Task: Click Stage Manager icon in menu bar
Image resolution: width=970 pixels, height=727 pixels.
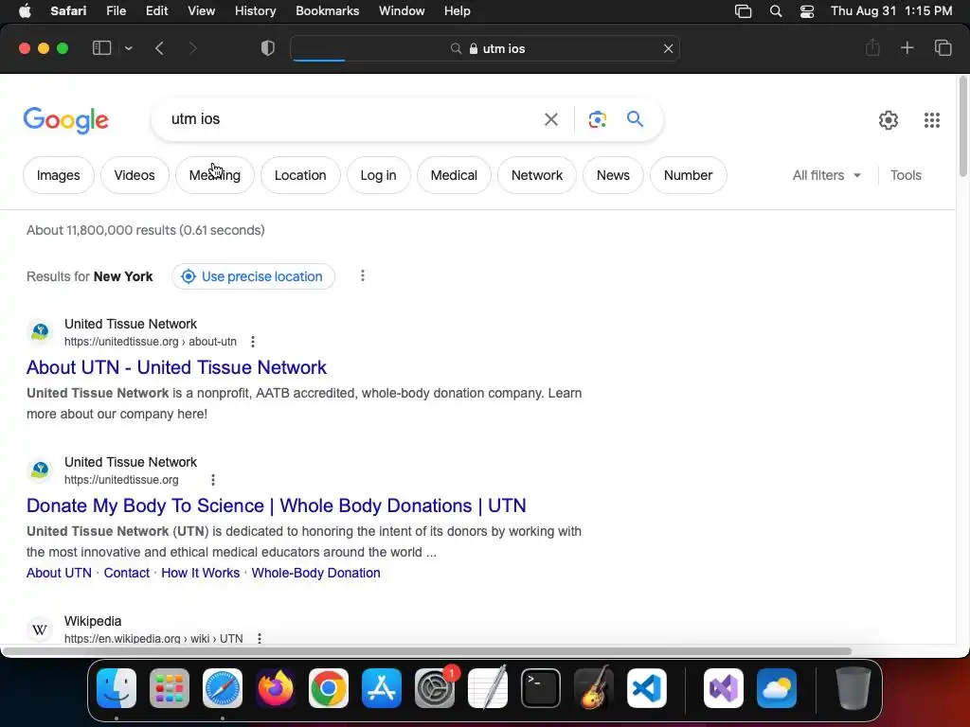Action: [x=743, y=11]
